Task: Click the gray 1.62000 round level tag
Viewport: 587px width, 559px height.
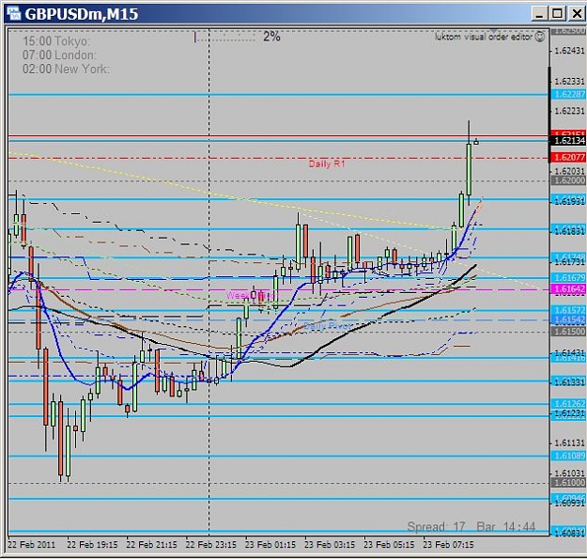Action: coord(568,180)
